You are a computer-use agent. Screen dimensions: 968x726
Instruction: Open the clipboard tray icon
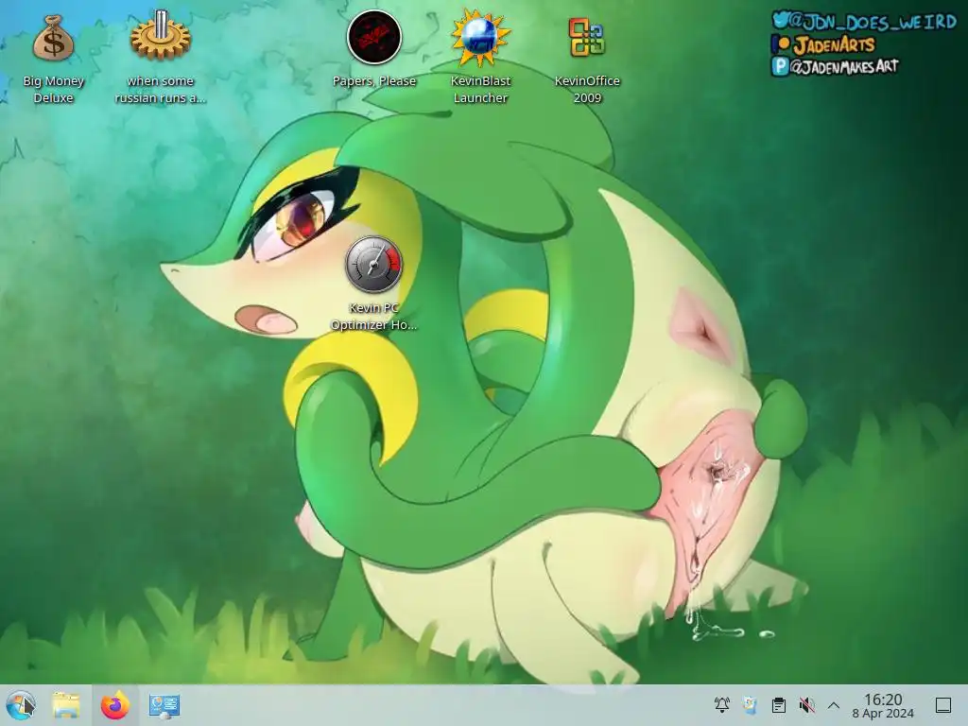click(779, 705)
